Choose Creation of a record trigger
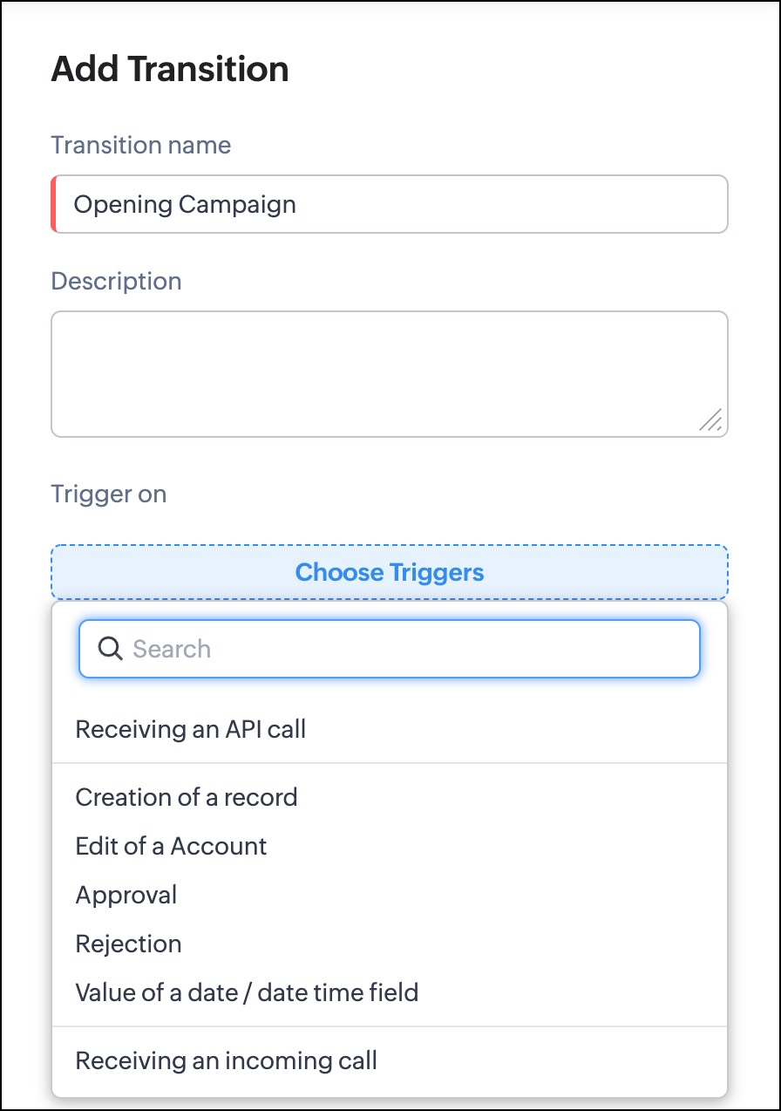The width and height of the screenshot is (781, 1111). pos(187,797)
